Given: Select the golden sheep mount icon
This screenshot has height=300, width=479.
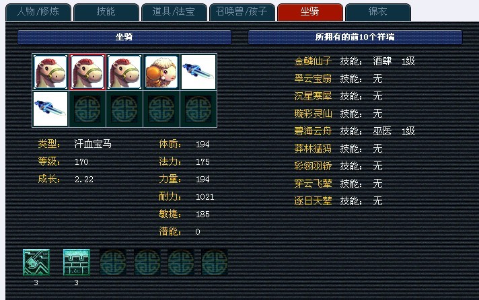Looking at the screenshot, I should [161, 72].
